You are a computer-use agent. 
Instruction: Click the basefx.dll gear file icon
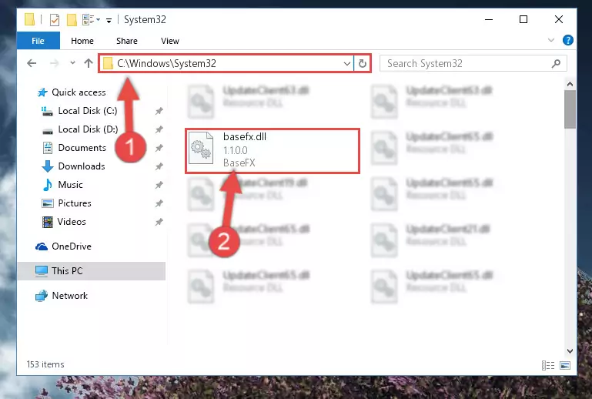(201, 148)
